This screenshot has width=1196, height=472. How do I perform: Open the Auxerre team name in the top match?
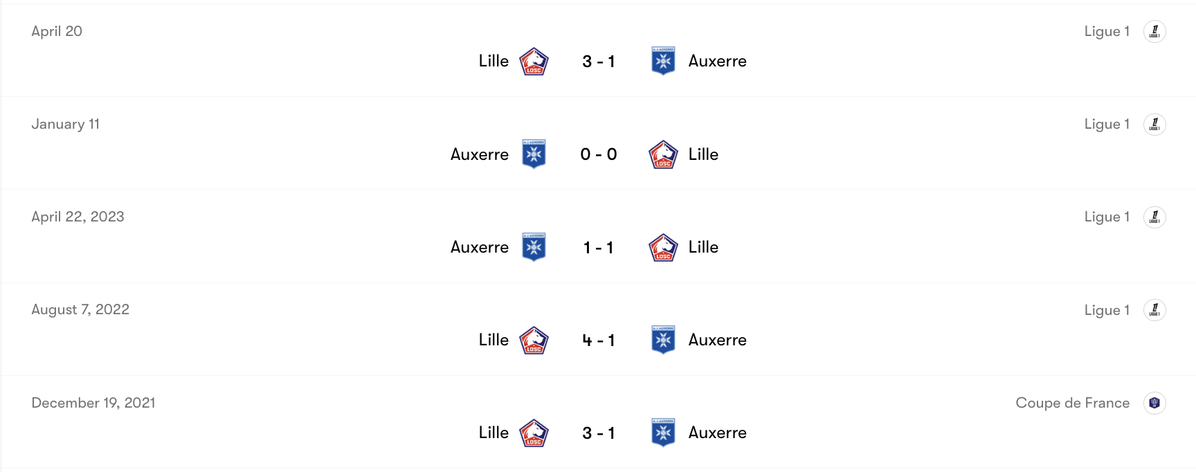pos(718,61)
